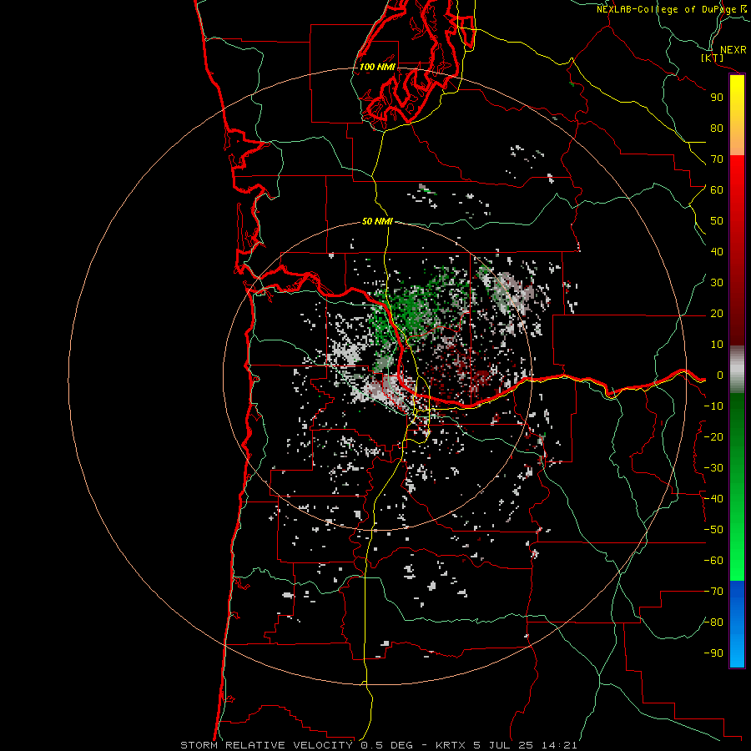
Task: Click the -70 scale value
Action: (x=713, y=592)
